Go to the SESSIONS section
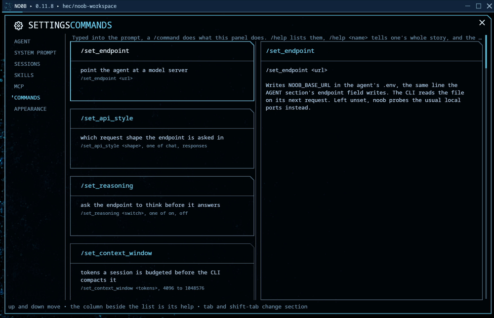The width and height of the screenshot is (494, 318). (x=27, y=64)
